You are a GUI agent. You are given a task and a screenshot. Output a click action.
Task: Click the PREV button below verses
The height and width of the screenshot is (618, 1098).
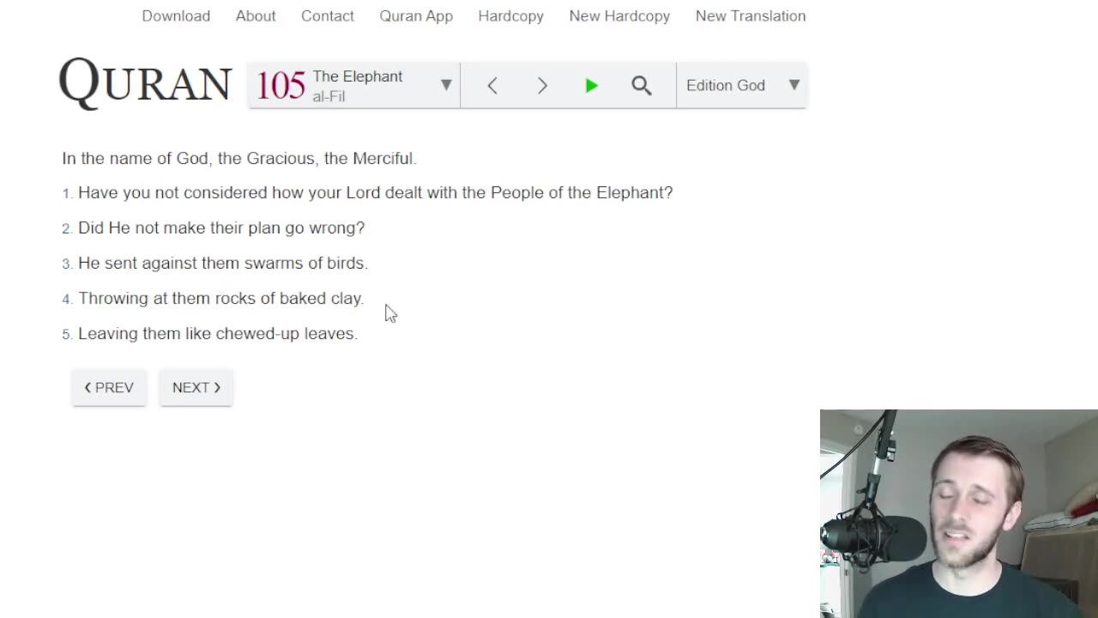[x=109, y=388]
